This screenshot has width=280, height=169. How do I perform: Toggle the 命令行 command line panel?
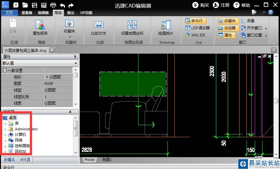click(x=195, y=21)
